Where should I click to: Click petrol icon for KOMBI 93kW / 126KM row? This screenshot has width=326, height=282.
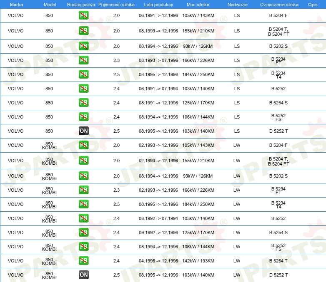pos(83,176)
